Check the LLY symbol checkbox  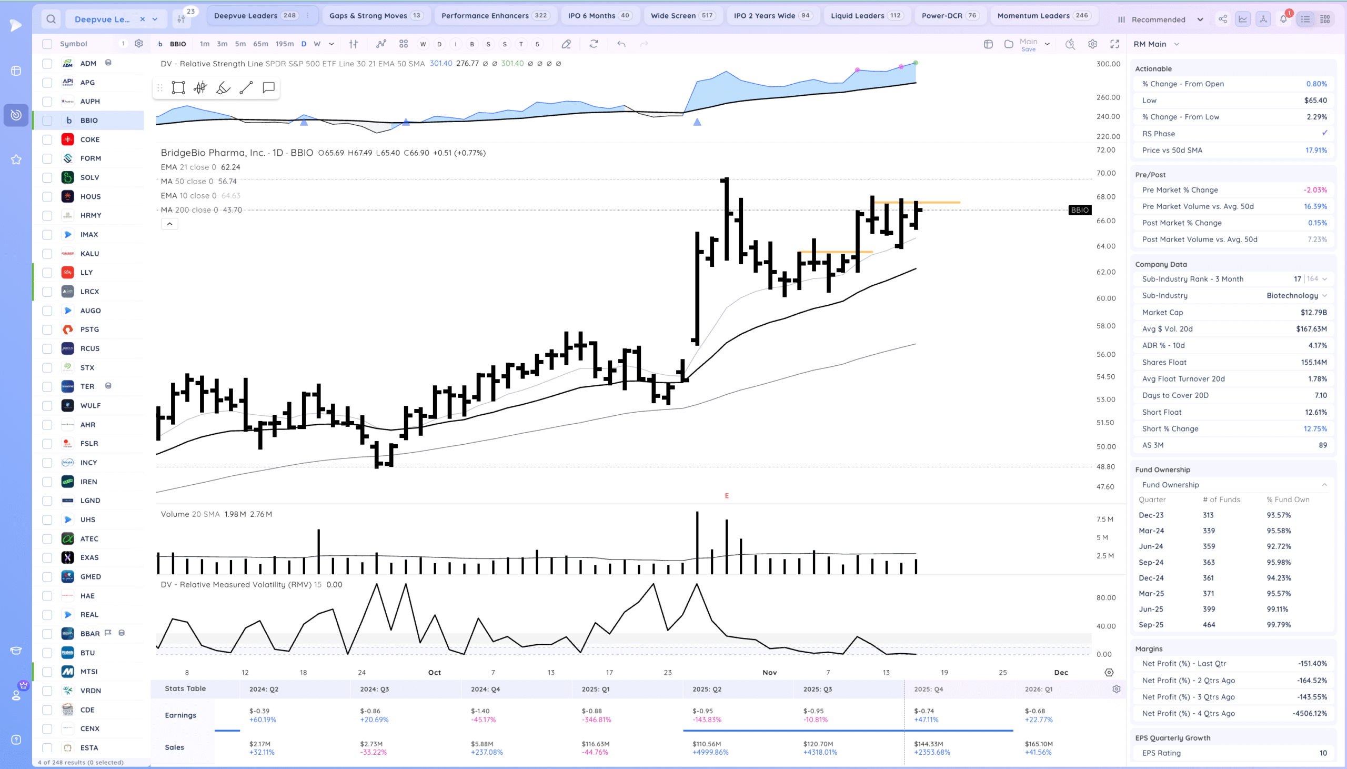[47, 273]
